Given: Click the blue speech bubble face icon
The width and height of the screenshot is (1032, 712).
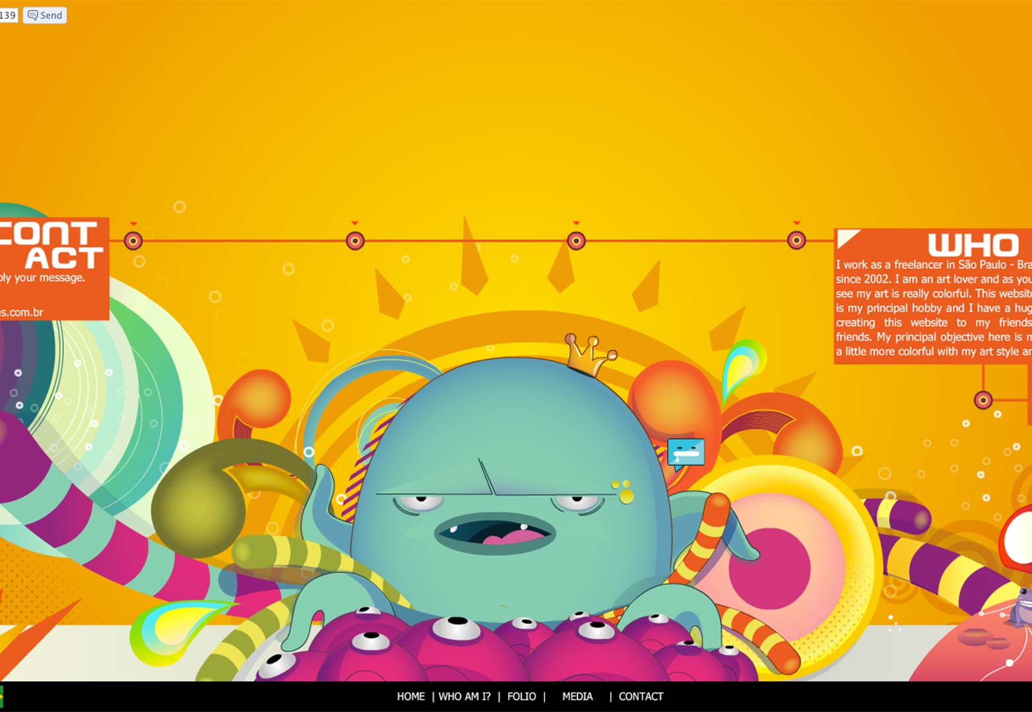Looking at the screenshot, I should click(x=686, y=454).
